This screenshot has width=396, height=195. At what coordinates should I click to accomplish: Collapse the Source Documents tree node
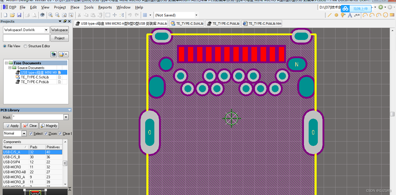10,68
